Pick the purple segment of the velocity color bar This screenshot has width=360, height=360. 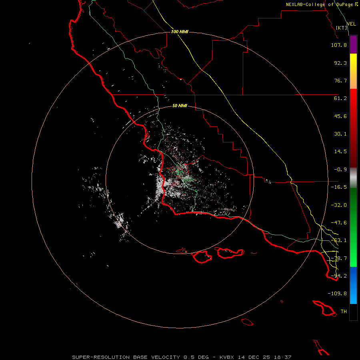(353, 44)
